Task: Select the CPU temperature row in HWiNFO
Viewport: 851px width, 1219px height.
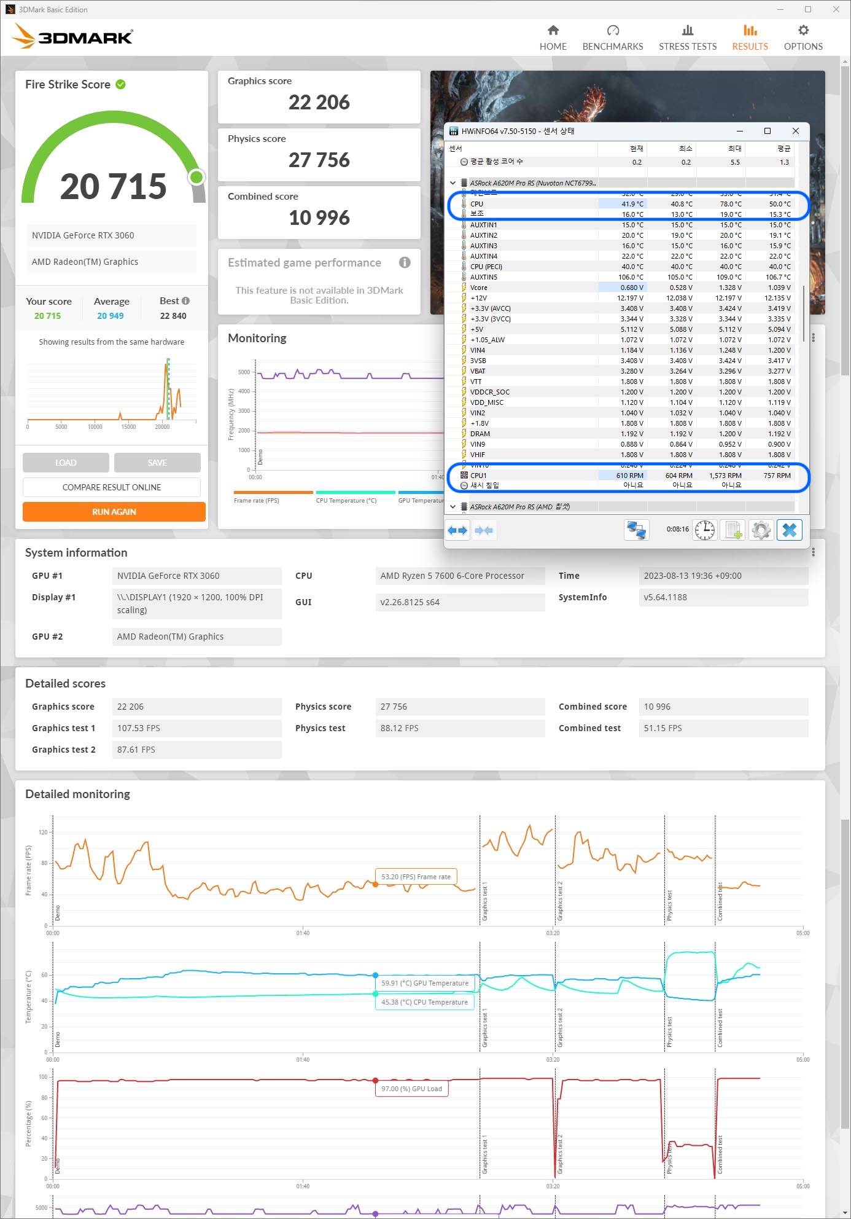Action: click(x=621, y=204)
